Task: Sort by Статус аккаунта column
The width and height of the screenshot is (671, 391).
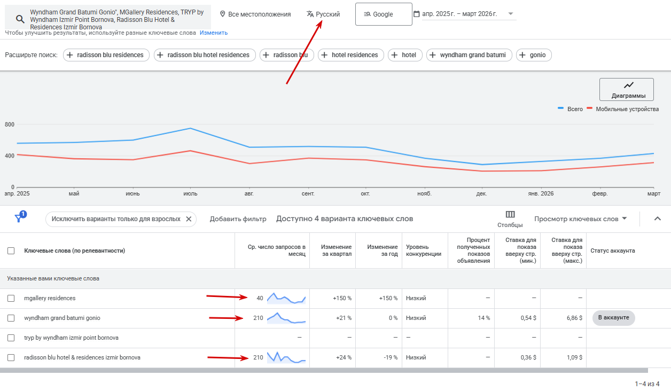Action: click(612, 251)
